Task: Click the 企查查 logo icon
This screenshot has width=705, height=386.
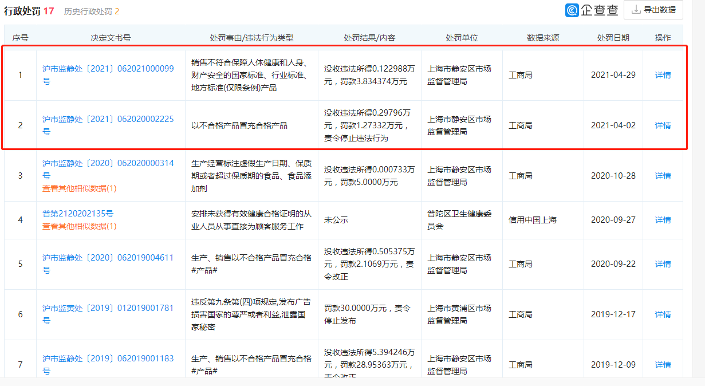Action: click(572, 10)
